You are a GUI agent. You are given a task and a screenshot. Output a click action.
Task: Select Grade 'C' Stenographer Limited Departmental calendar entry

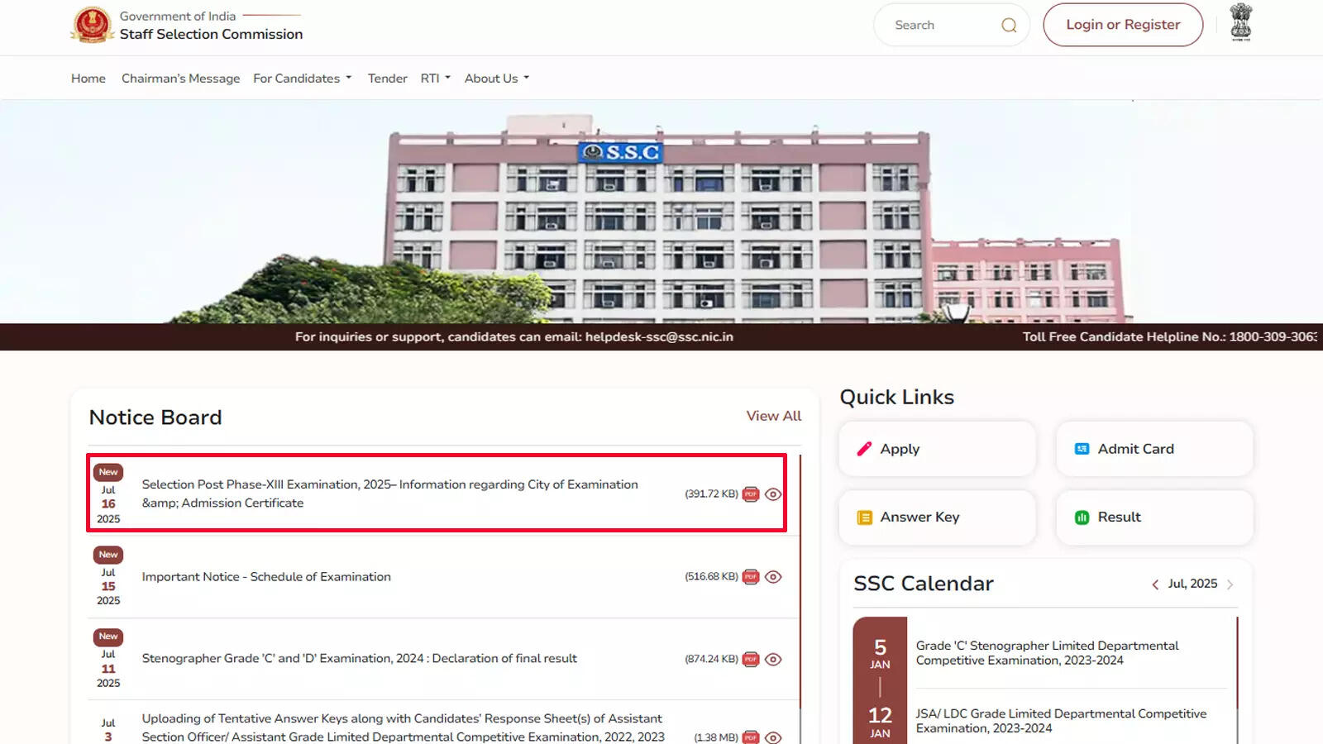click(1047, 653)
